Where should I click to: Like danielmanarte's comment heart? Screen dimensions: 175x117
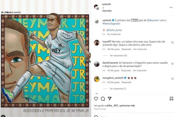[x=172, y=64]
